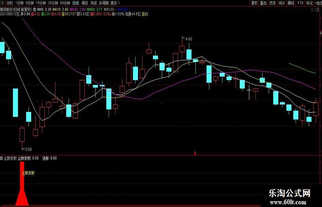Click the 选股: 0.00 indicator value

pyautogui.click(x=49, y=158)
